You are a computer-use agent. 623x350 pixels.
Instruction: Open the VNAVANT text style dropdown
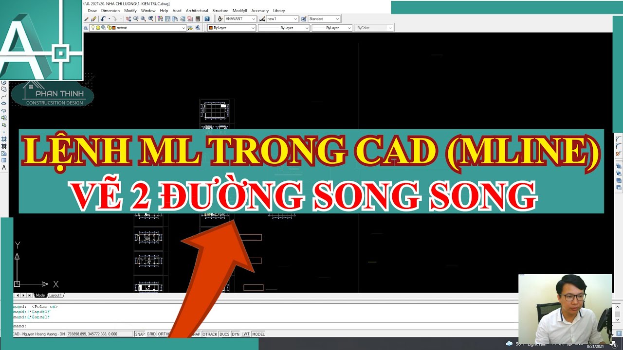pyautogui.click(x=240, y=19)
